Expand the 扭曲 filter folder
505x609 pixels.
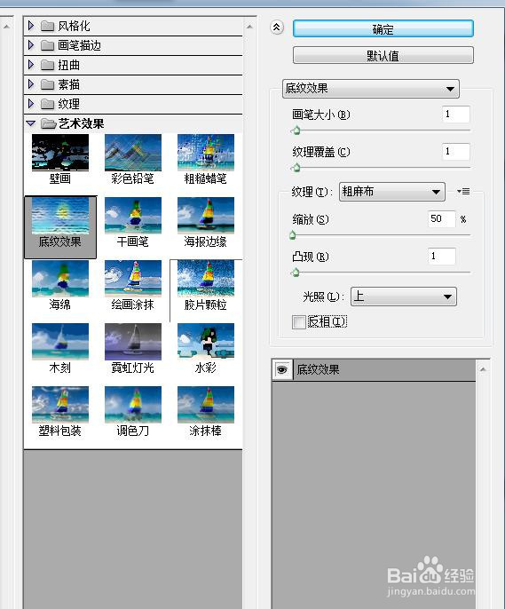(31, 65)
